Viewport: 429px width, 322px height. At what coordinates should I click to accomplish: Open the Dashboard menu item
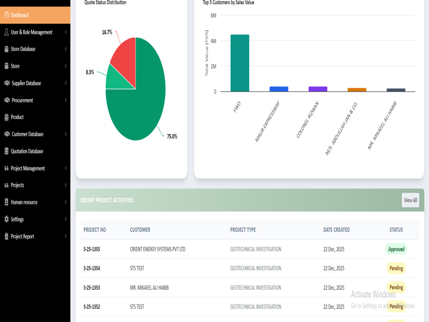(x=35, y=15)
